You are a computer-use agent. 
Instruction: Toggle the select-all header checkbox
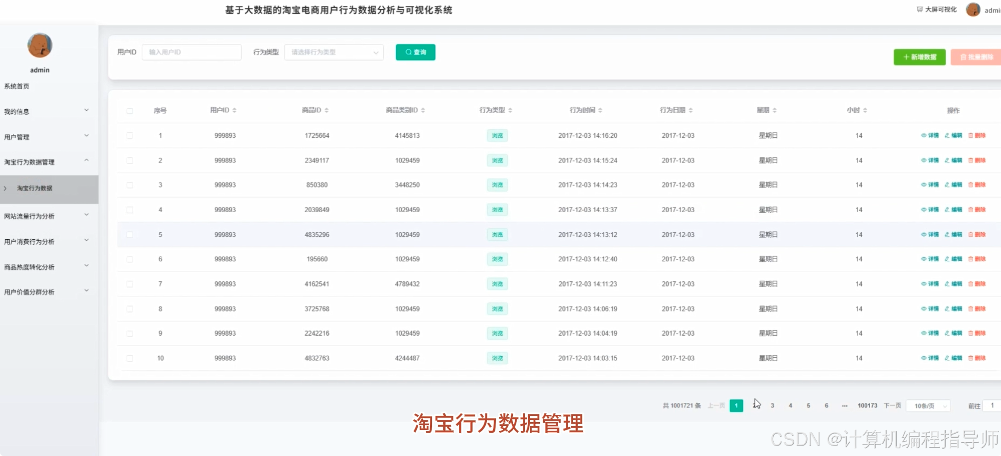coord(130,111)
